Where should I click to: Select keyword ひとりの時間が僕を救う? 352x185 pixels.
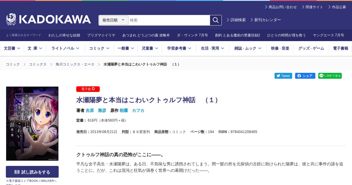coord(287,35)
